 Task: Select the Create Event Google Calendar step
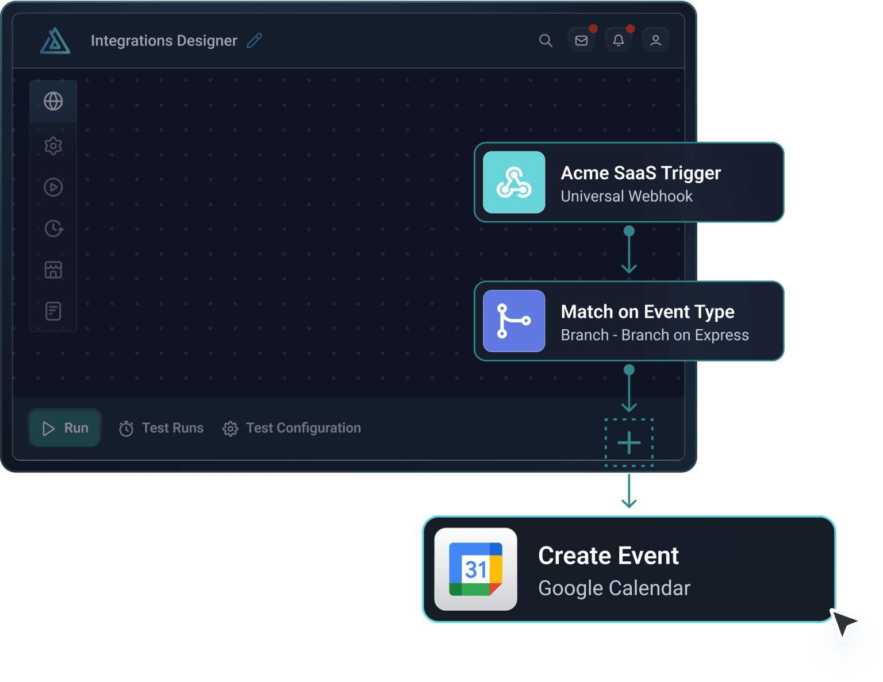629,569
